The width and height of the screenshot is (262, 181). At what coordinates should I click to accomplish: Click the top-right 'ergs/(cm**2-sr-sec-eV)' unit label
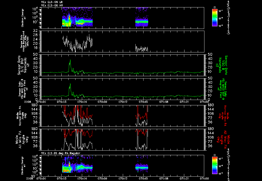pos(228,17)
